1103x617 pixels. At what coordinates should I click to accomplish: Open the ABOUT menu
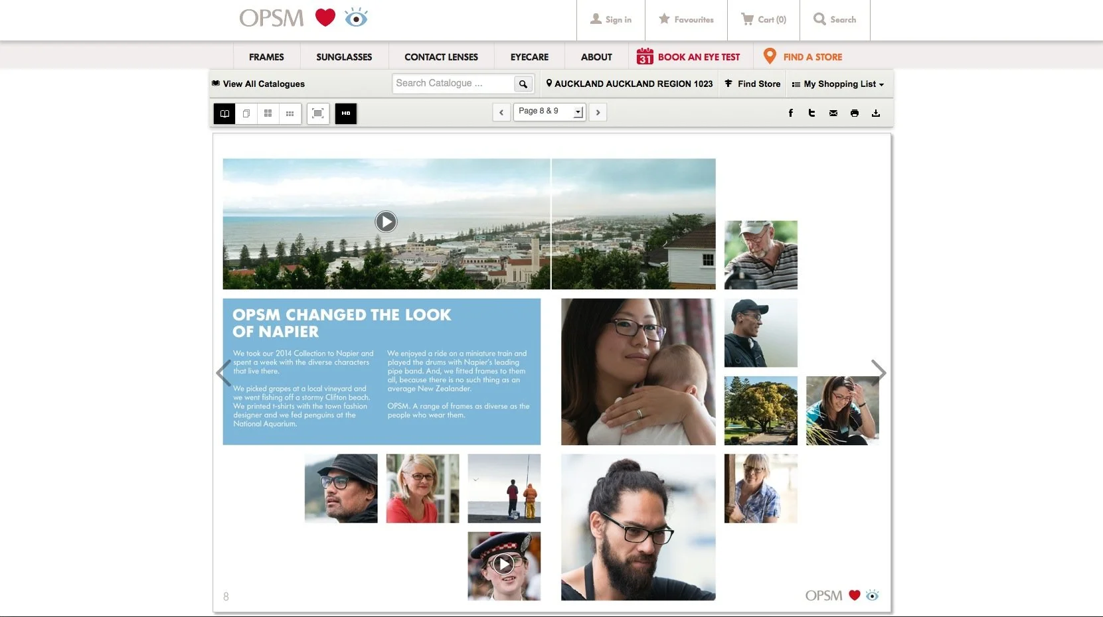point(596,57)
